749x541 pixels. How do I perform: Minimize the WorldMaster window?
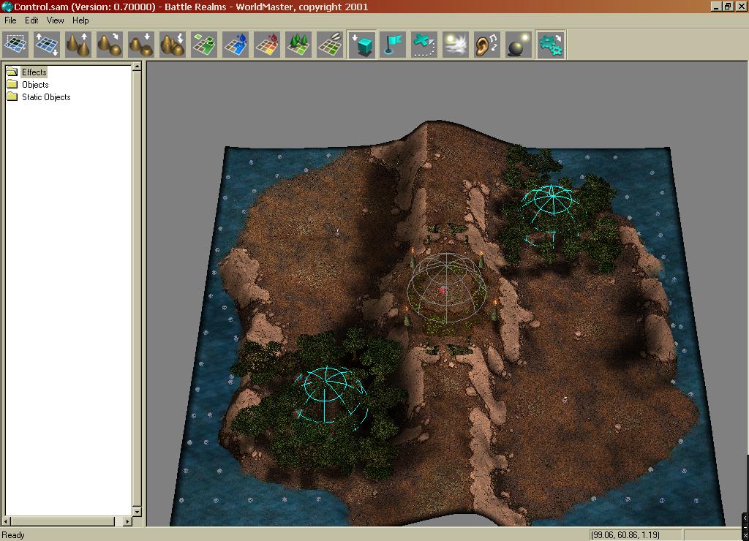[x=715, y=6]
